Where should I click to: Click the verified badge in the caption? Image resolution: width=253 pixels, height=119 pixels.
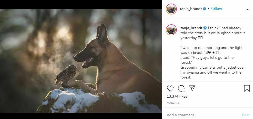click(205, 28)
